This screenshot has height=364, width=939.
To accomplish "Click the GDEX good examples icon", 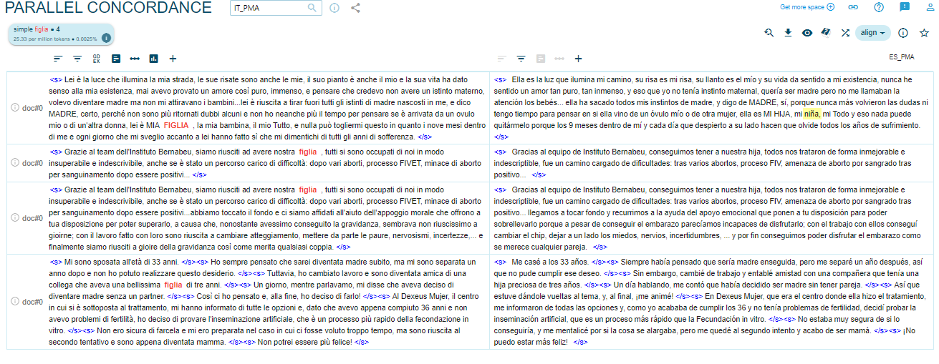I will 97,59.
